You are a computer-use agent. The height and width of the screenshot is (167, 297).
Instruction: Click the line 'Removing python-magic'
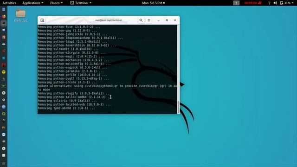click(x=71, y=57)
